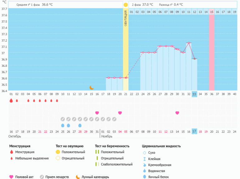Click the 'Лунный календарь' legend moon icon
The image size is (240, 179).
tap(78, 177)
